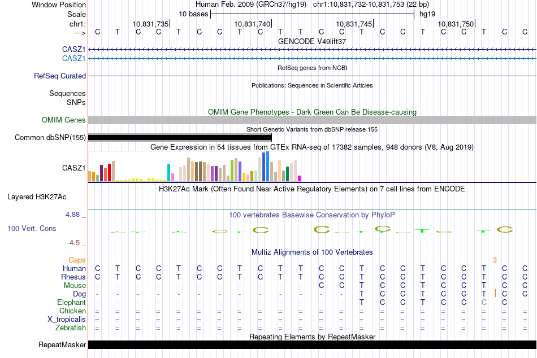Viewport: 537px width, 358px height.
Task: Open the Common dbSNP(155) track label
Action: click(50, 137)
